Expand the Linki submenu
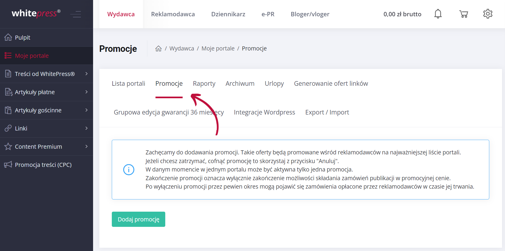This screenshot has height=251, width=505. pyautogui.click(x=86, y=128)
